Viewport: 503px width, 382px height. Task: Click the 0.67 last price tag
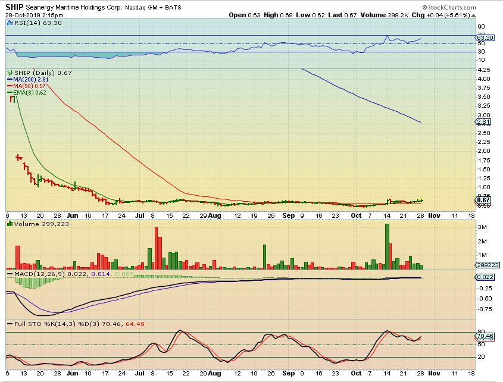coord(483,200)
